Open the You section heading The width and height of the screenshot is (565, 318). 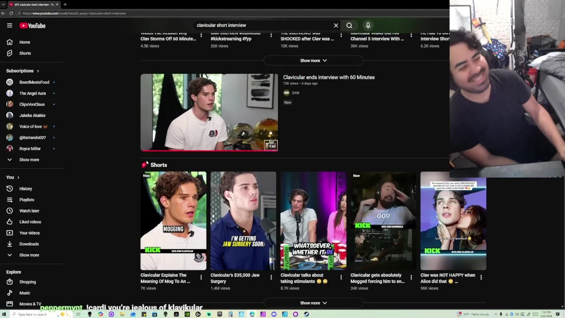(x=13, y=177)
